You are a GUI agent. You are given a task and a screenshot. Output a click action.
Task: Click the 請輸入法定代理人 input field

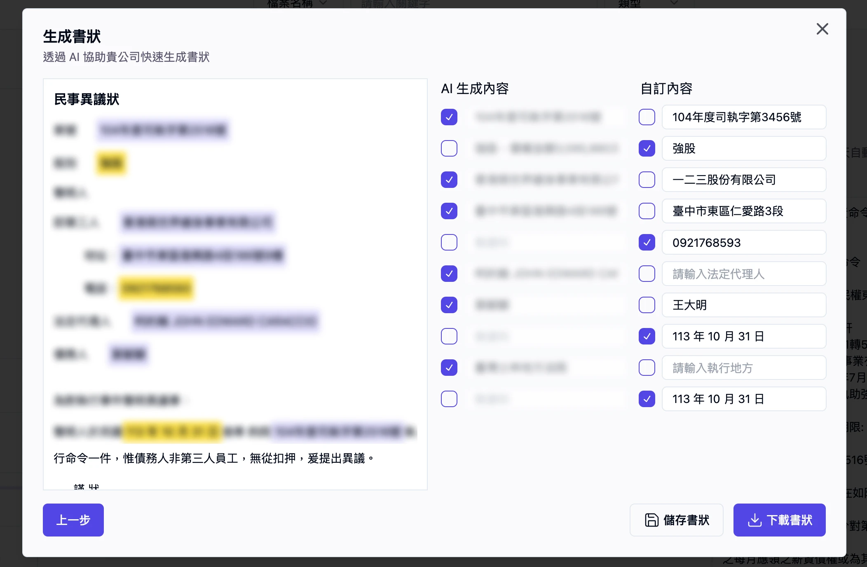743,274
